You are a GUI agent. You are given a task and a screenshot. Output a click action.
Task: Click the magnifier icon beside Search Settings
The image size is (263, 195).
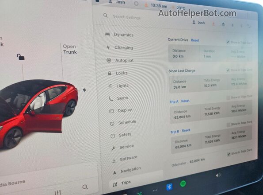pos(106,16)
